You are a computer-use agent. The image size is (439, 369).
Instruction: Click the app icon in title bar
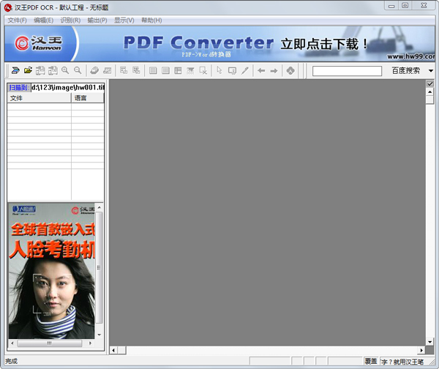tap(8, 7)
